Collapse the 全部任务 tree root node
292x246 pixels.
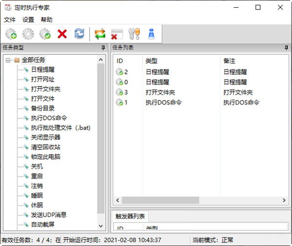pos(8,60)
